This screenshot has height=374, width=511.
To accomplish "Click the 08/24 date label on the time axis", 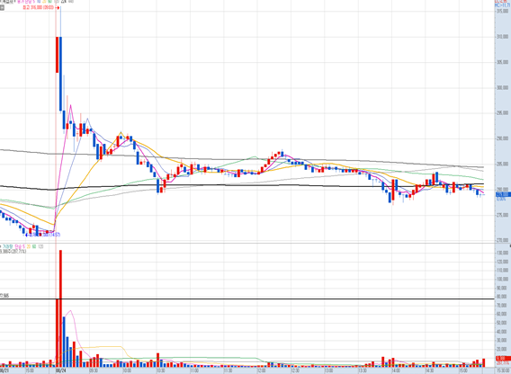I will click(x=60, y=370).
